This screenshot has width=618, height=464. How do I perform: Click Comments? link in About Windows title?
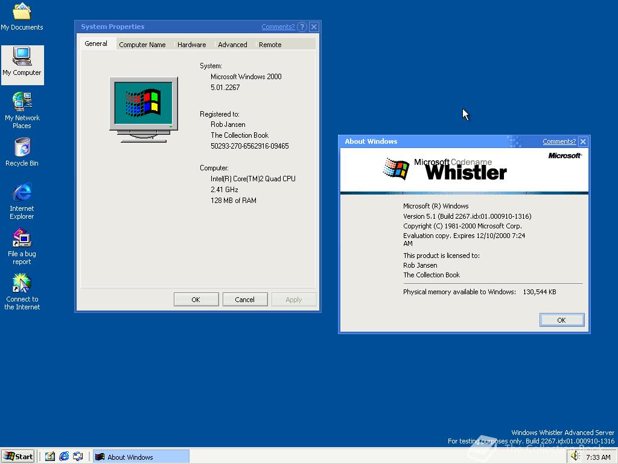point(559,141)
